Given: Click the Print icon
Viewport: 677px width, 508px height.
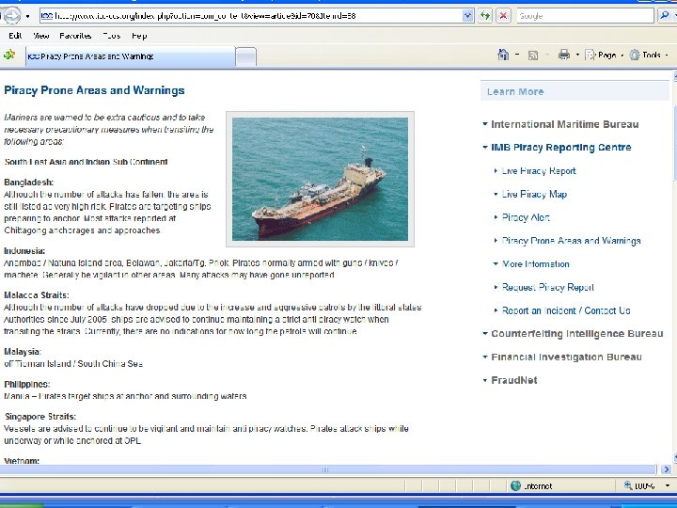Looking at the screenshot, I should pos(564,55).
